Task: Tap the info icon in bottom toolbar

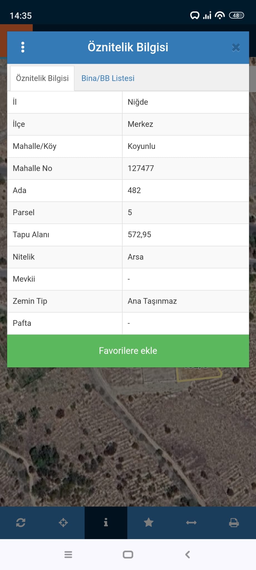Action: point(106,523)
